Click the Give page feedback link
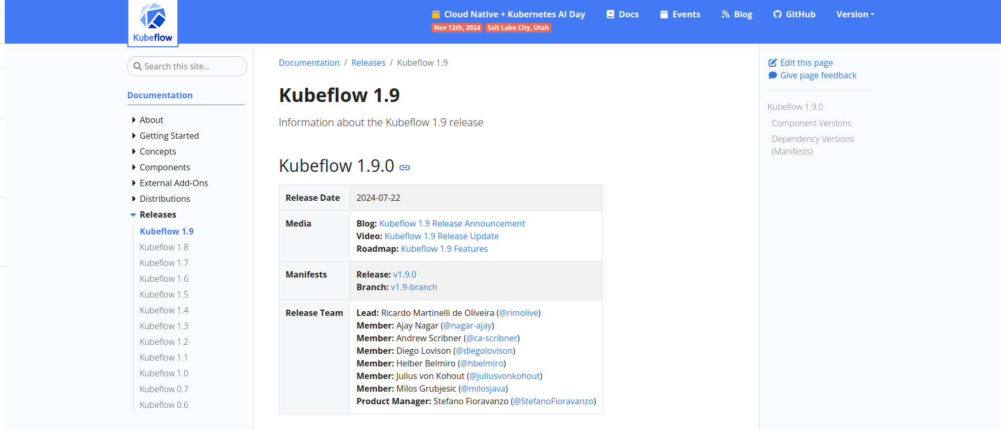The image size is (1001, 430). 813,75
